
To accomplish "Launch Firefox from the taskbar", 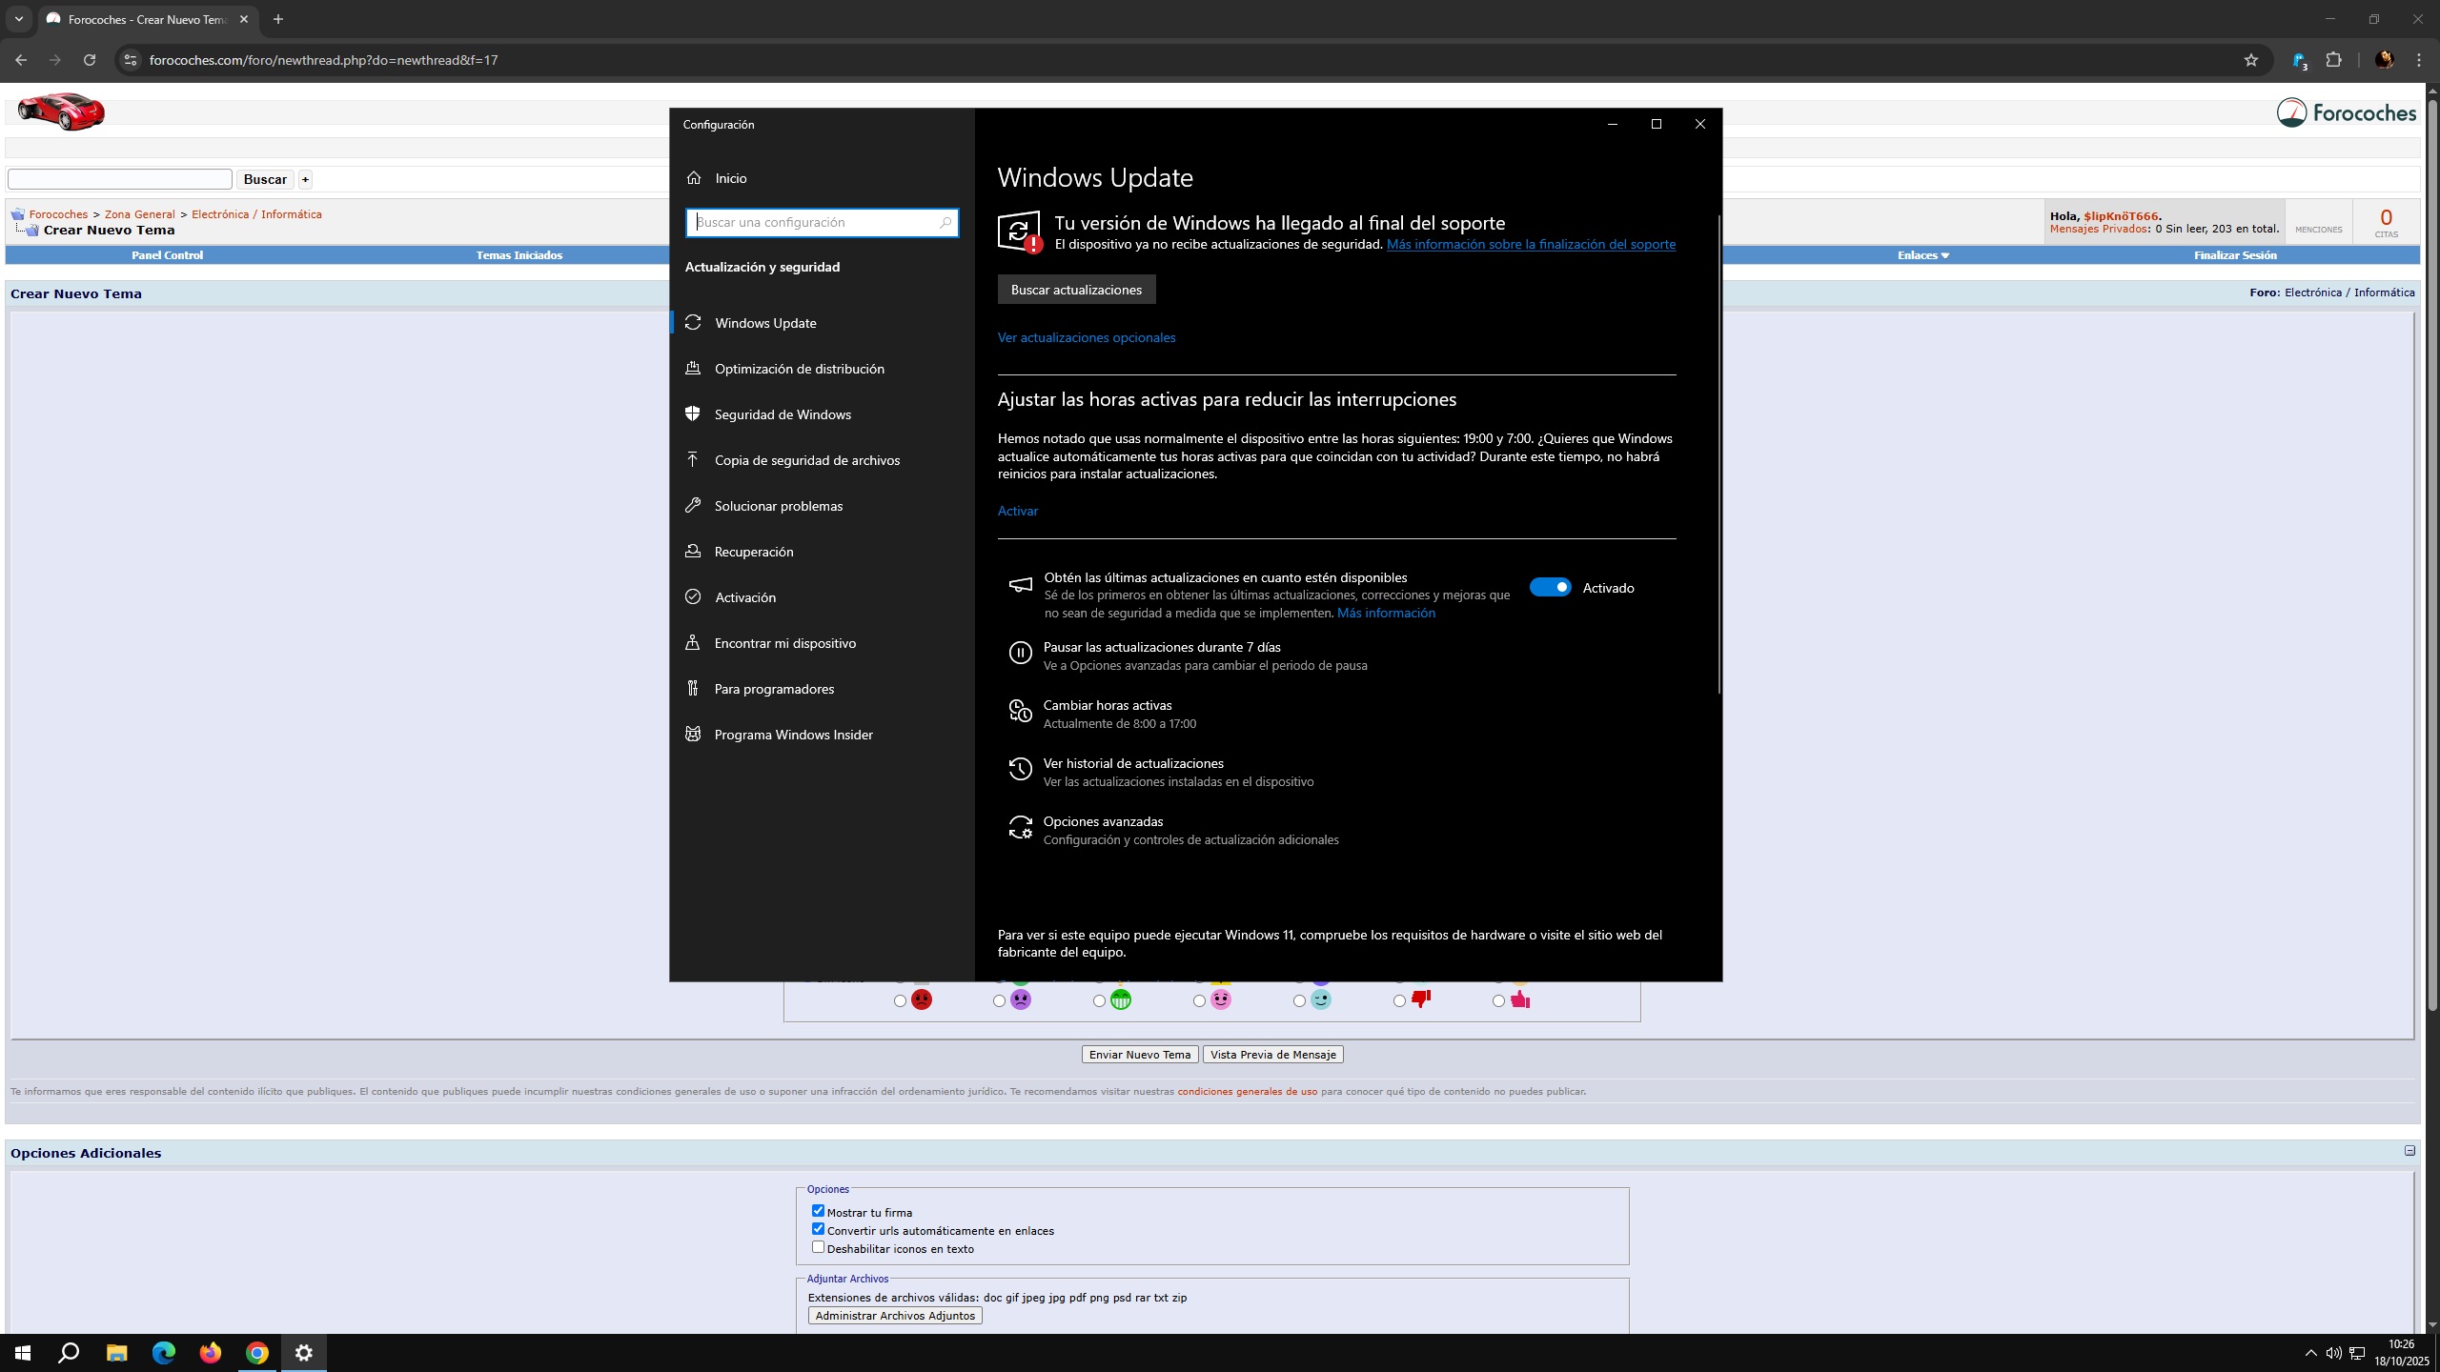I will (210, 1353).
